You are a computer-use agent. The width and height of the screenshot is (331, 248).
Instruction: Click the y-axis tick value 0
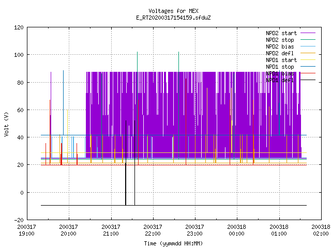(22, 193)
